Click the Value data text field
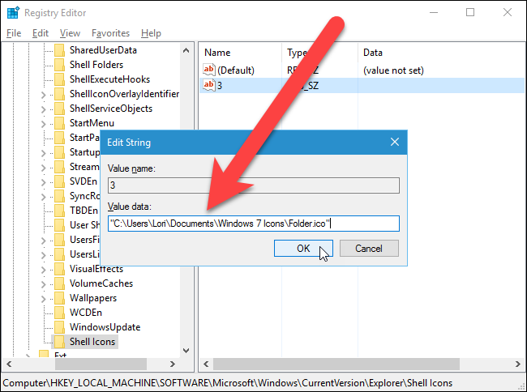Image resolution: width=527 pixels, height=392 pixels. (x=254, y=224)
